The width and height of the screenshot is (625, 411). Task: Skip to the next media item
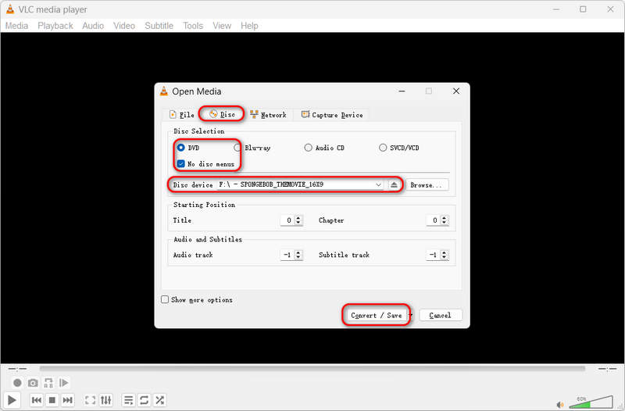tap(68, 400)
